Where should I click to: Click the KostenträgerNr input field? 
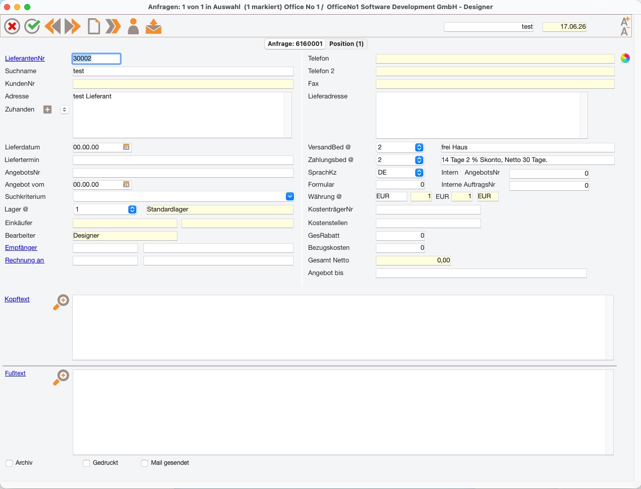[428, 209]
